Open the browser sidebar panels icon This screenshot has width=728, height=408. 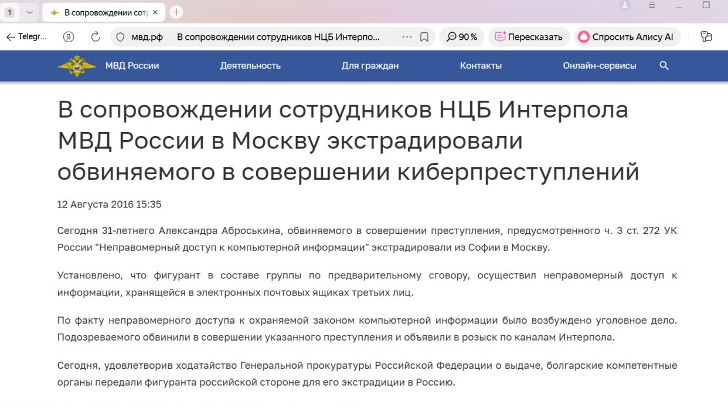coord(706,36)
